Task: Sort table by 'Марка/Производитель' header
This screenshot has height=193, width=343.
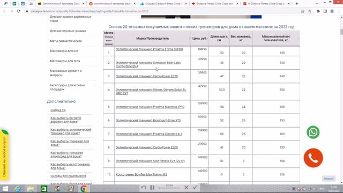Action: click(x=152, y=38)
